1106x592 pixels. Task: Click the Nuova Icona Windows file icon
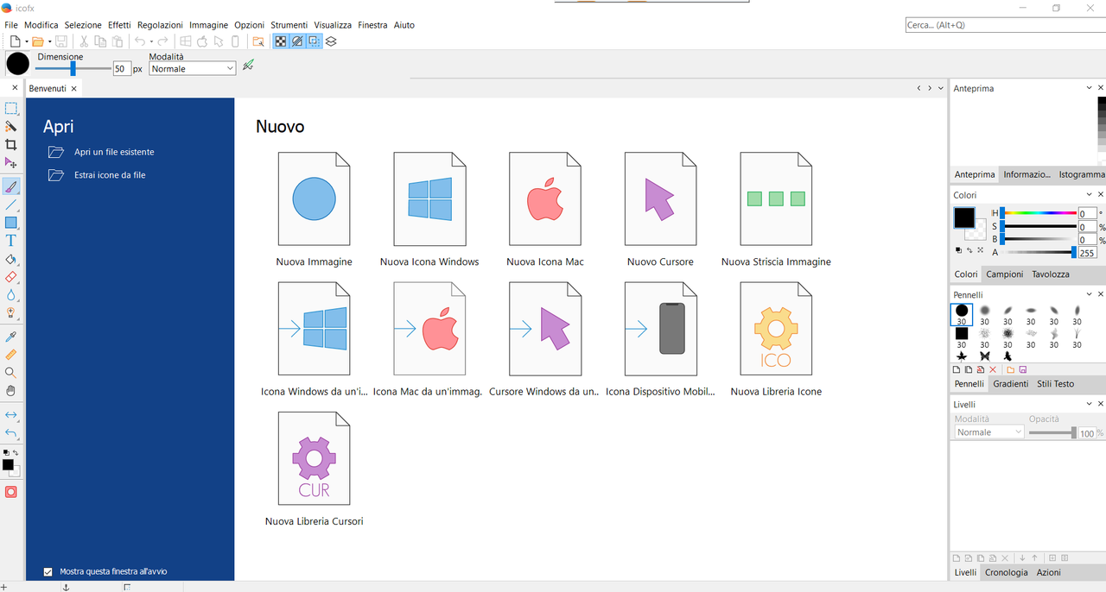(429, 199)
